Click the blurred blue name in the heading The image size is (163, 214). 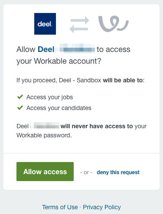coord(75,49)
